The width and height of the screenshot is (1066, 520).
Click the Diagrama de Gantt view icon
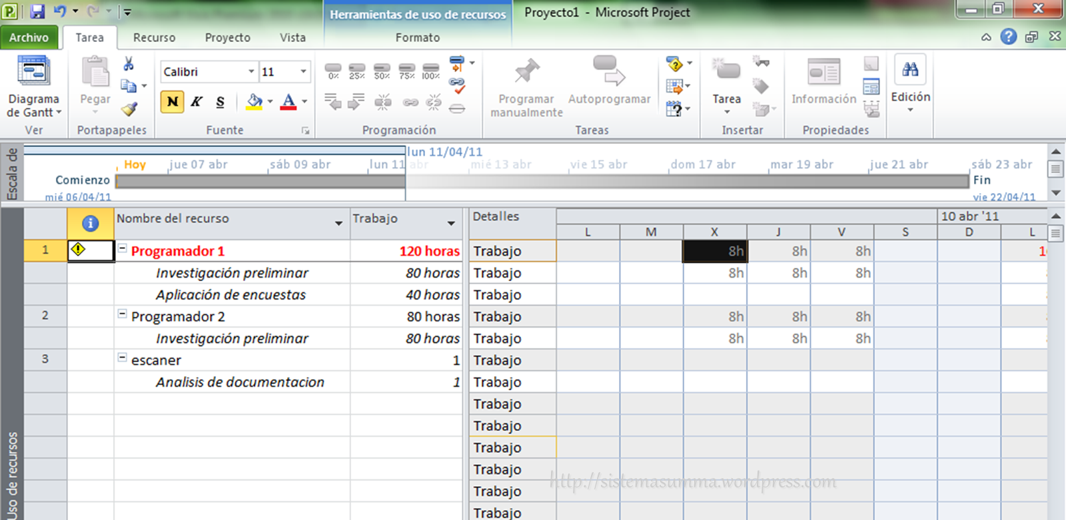click(x=33, y=72)
